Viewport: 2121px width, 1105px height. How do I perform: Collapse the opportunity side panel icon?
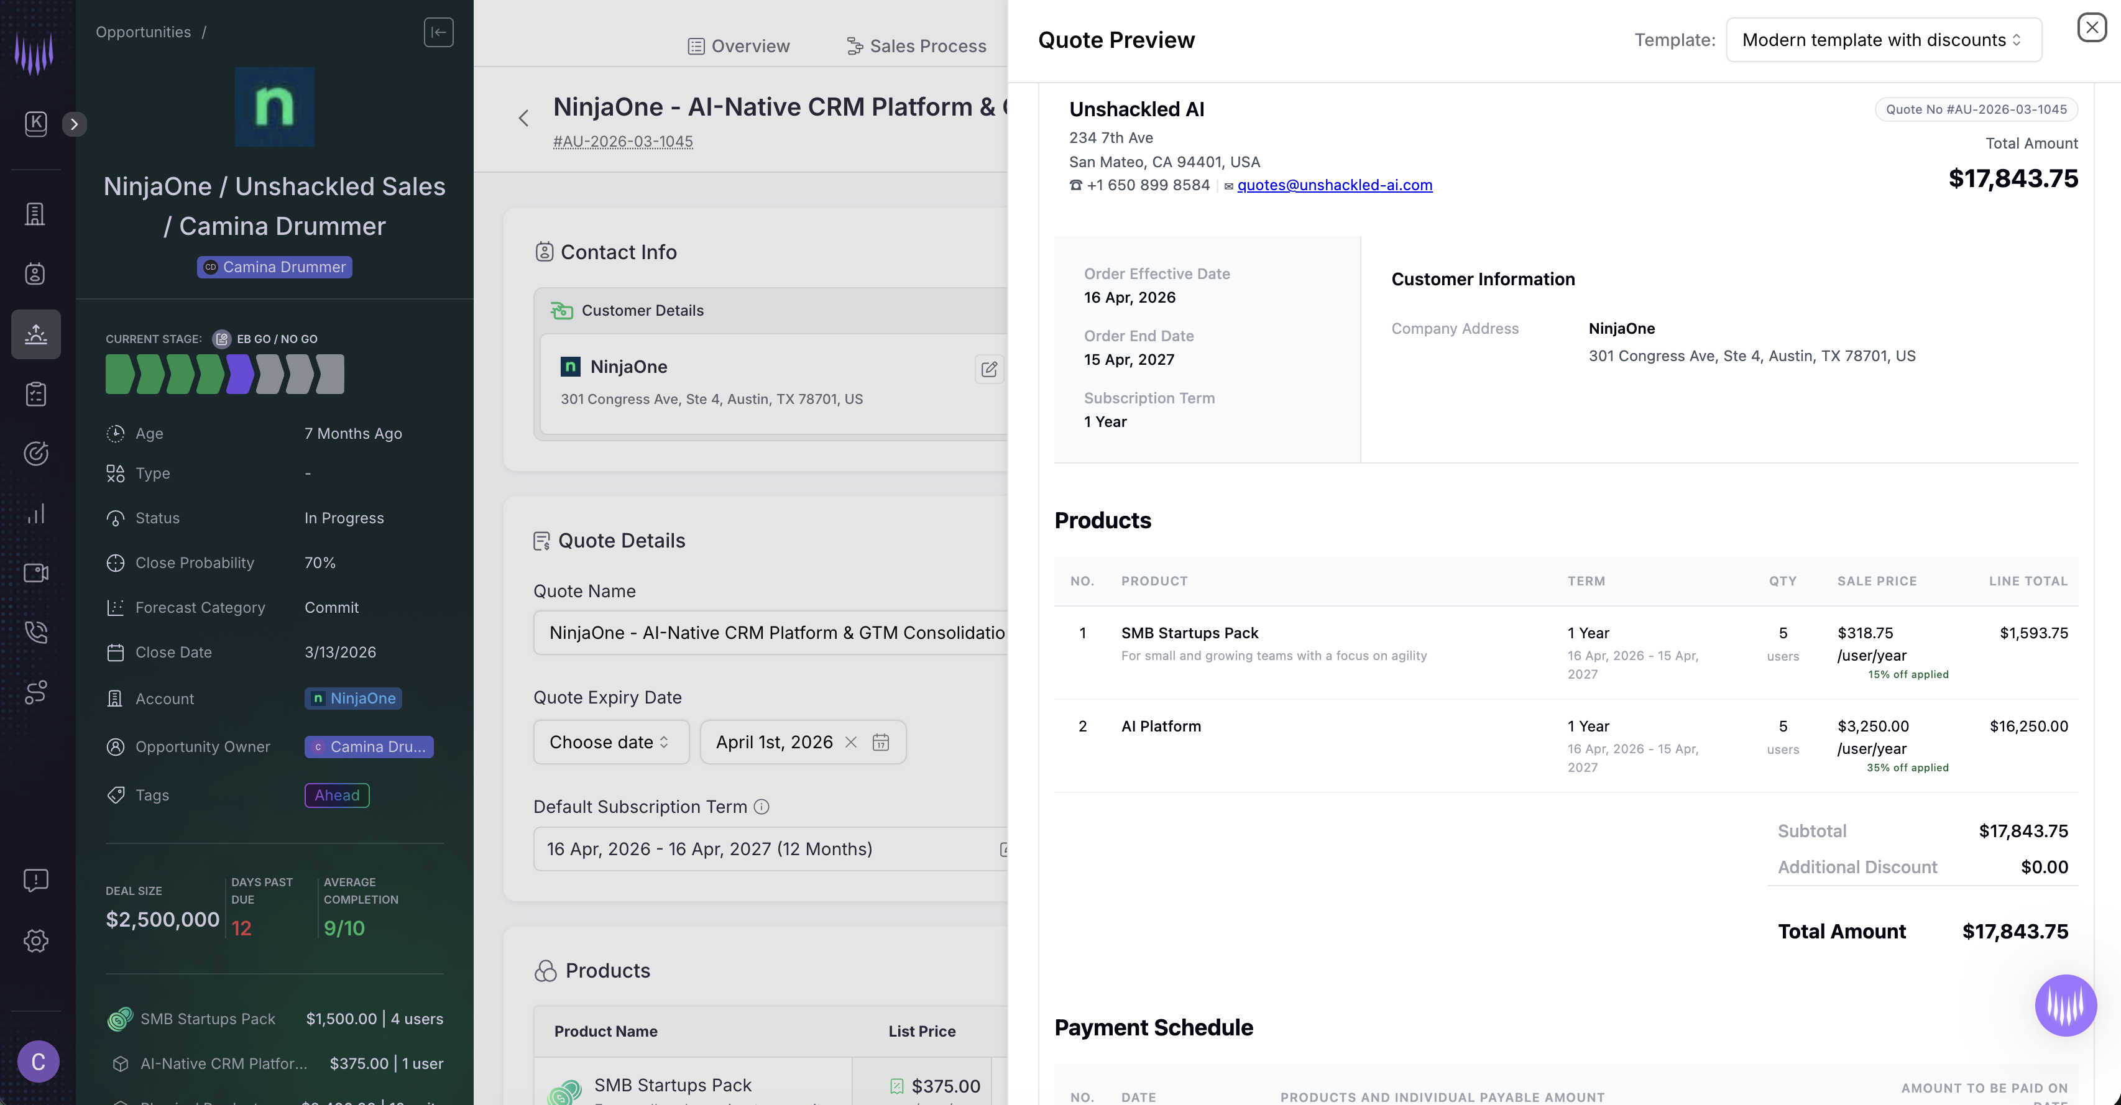(438, 32)
